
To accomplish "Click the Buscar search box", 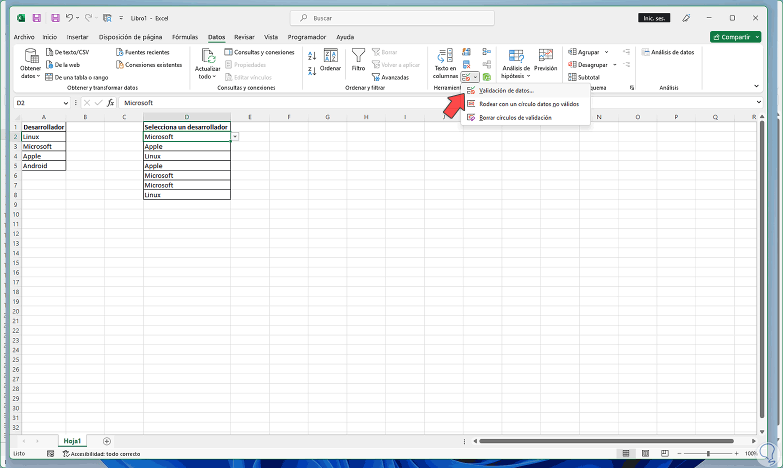I will pos(392,18).
